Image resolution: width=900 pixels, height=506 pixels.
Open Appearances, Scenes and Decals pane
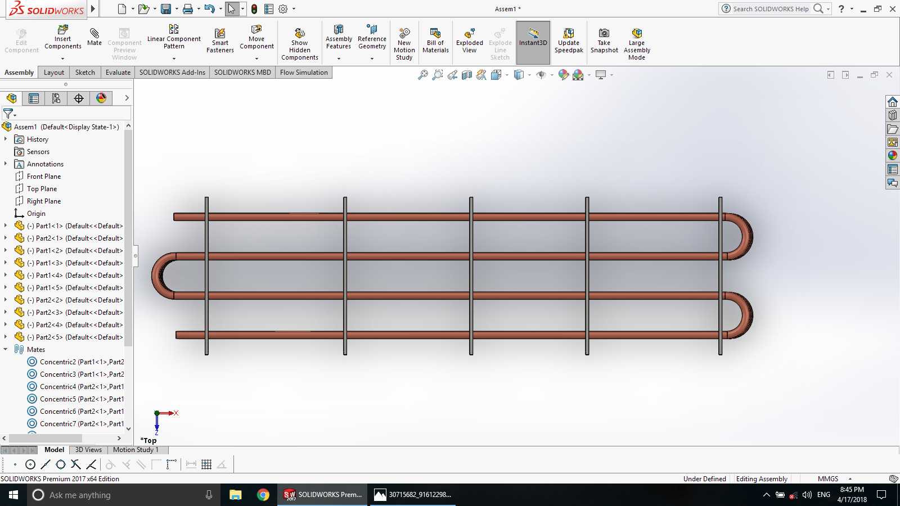click(x=893, y=156)
